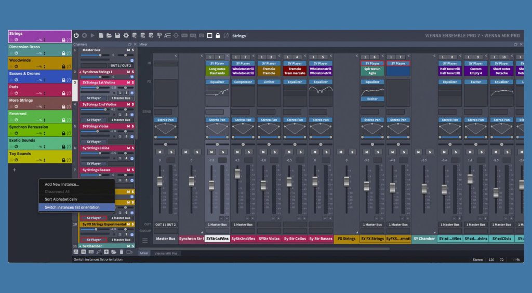Open Master Bus OUT 1 / OUT 2 dropdown in mixer
Screen dimensions: 532x293
pos(165,225)
